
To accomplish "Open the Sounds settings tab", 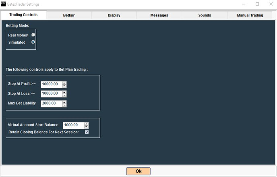I will [x=205, y=15].
